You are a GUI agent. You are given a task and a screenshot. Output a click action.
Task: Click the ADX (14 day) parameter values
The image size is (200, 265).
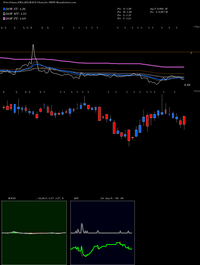coord(112,198)
